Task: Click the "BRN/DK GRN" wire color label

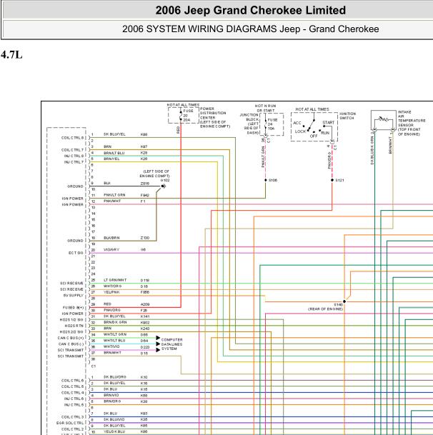Action: (115, 322)
